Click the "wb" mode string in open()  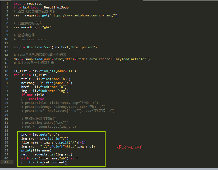click(63, 158)
